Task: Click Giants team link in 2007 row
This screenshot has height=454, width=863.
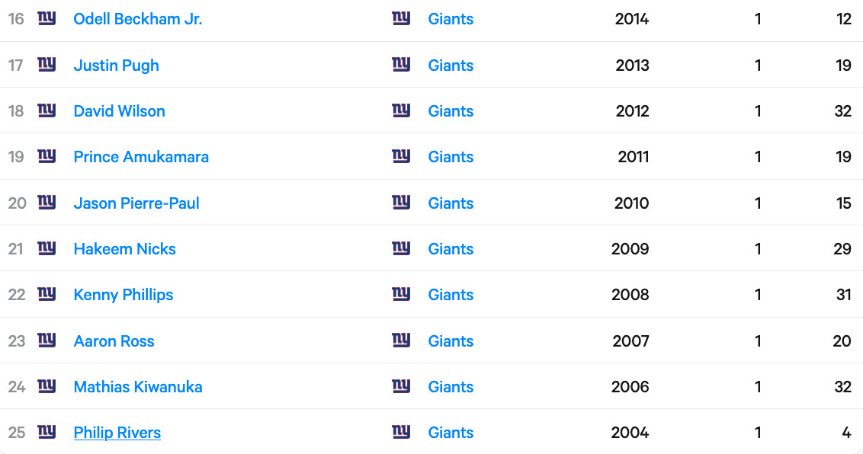Action: coord(451,341)
